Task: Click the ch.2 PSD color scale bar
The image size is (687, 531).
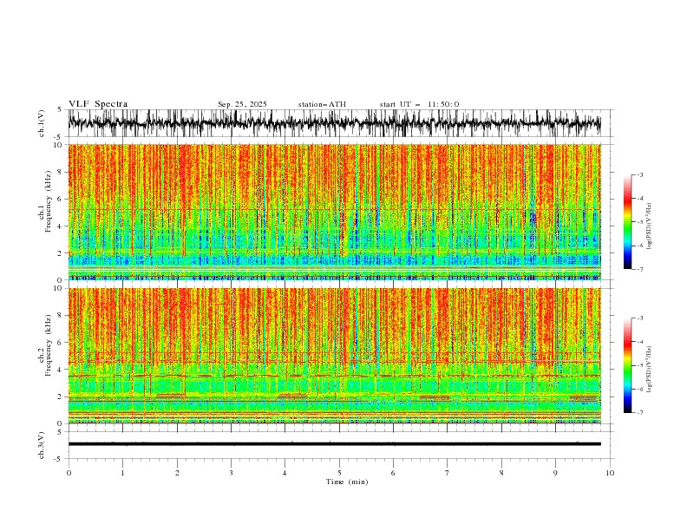Action: [x=627, y=365]
